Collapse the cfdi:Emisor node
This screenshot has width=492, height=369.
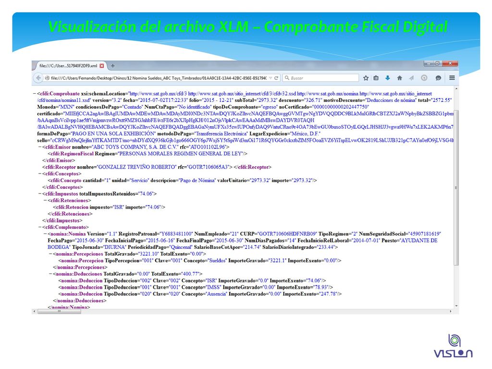pyautogui.click(x=39, y=147)
